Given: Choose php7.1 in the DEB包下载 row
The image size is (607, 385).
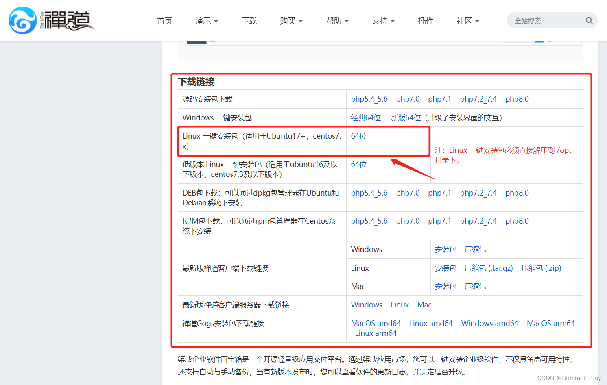Looking at the screenshot, I should (x=439, y=193).
